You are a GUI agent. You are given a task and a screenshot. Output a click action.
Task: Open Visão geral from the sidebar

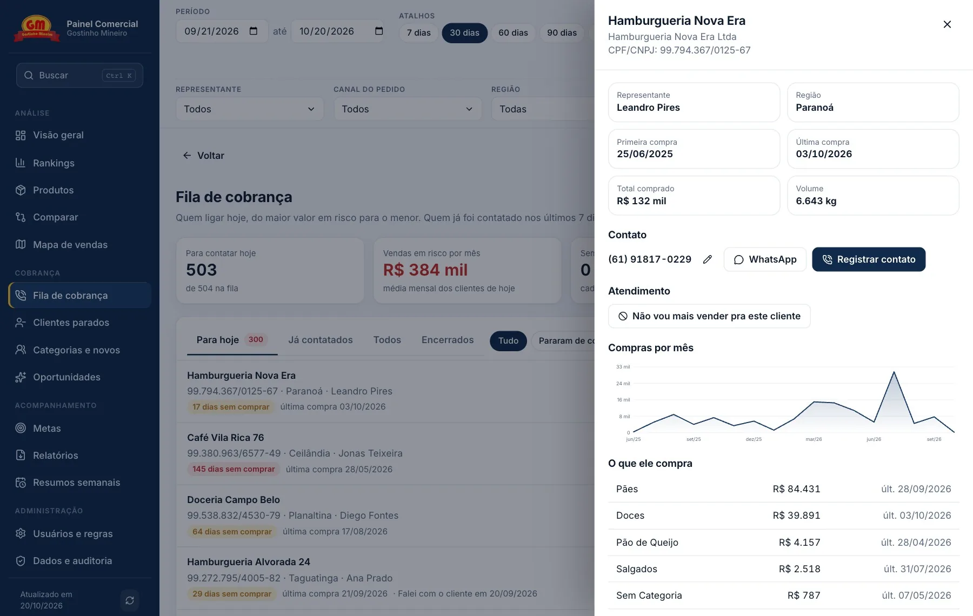coord(79,135)
